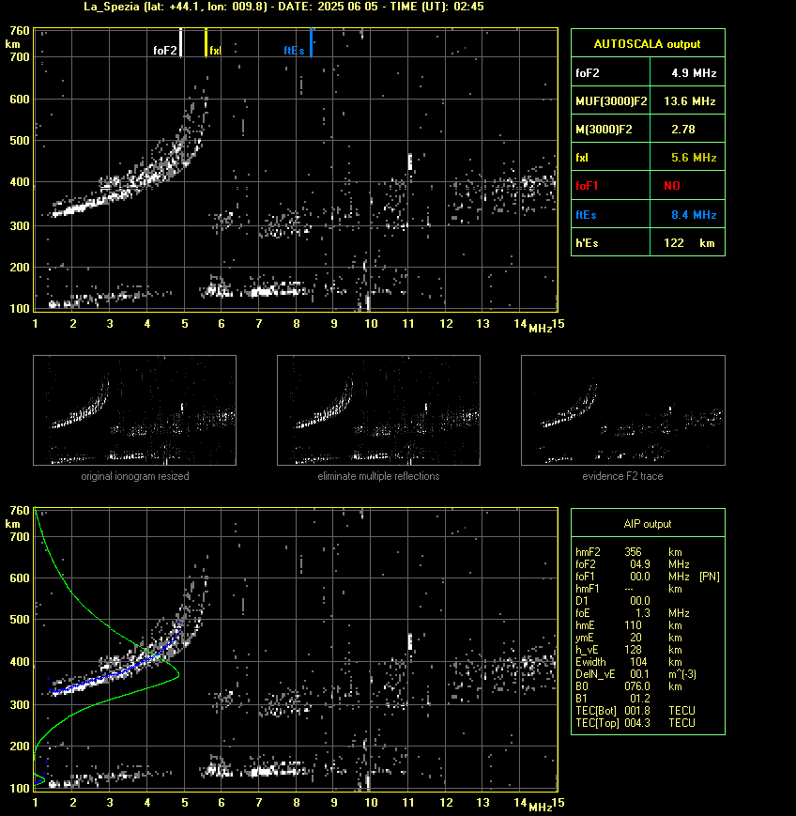Select the MUF(3000)F2 row label
Image resolution: width=796 pixels, height=816 pixels.
click(611, 101)
